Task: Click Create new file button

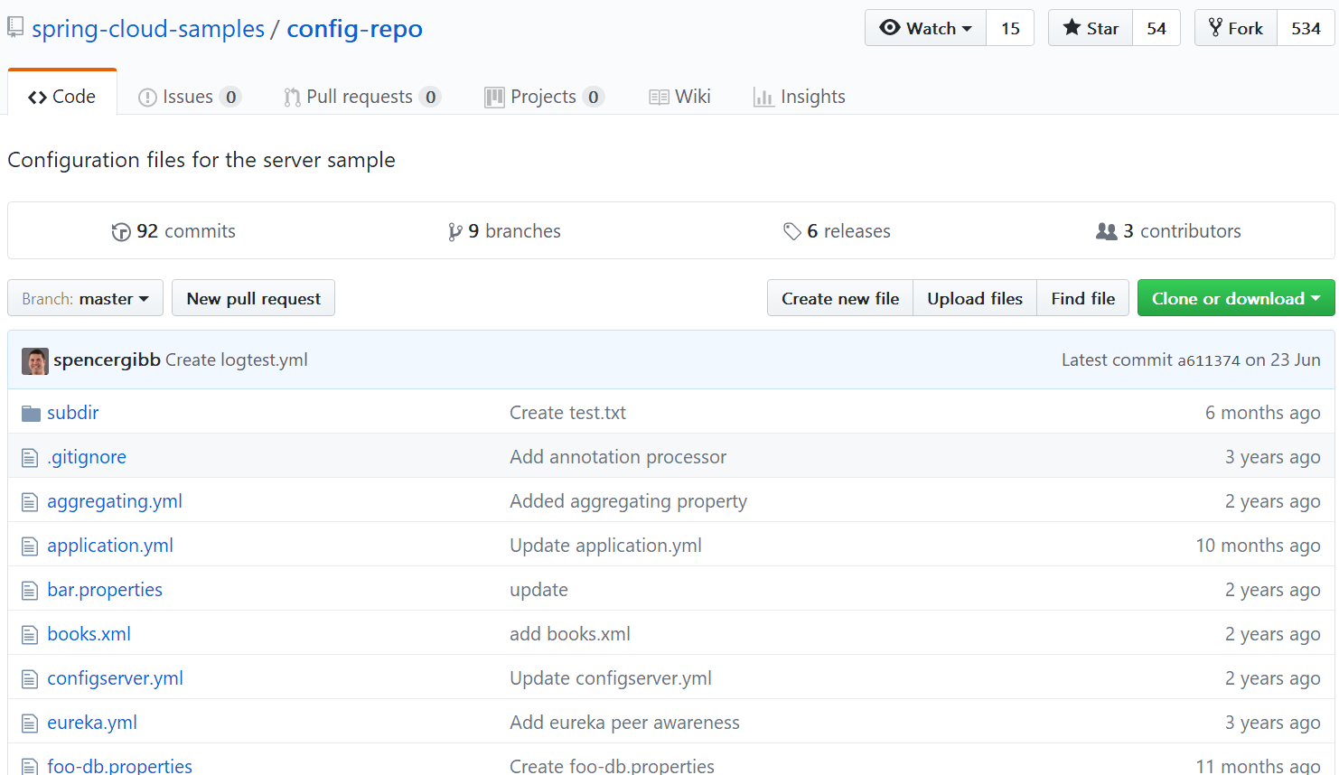Action: (840, 298)
